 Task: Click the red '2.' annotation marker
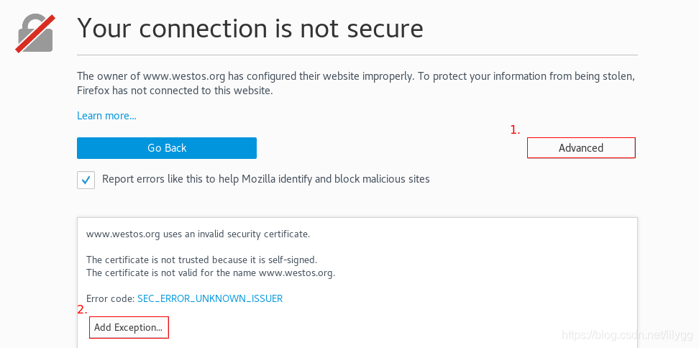point(82,310)
